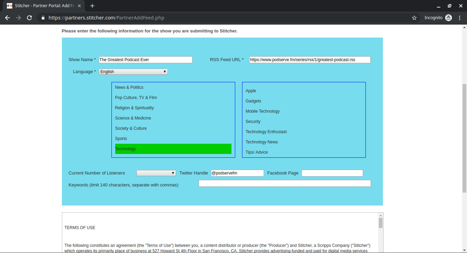Viewport: 467px width, 253px height.
Task: Choose Science & Medicine category
Action: coord(173,118)
